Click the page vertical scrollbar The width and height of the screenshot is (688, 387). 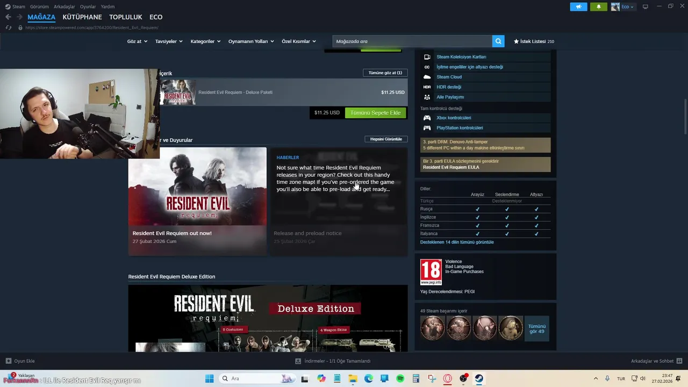(x=685, y=117)
